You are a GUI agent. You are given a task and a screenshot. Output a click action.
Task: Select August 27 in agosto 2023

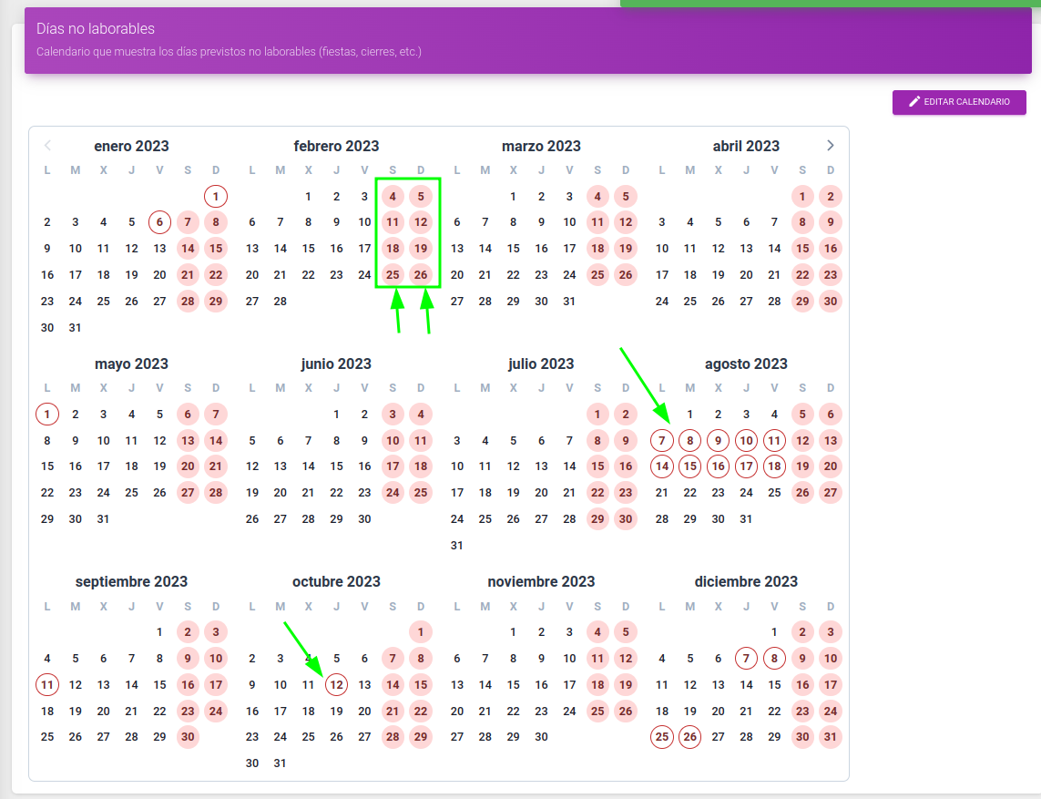831,493
